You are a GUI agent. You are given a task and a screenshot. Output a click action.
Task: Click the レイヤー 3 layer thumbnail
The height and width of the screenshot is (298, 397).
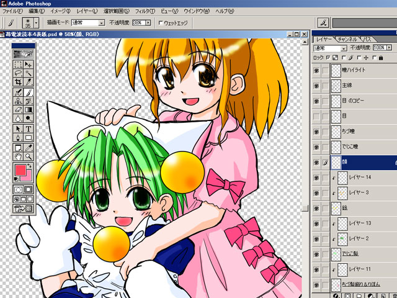coord(343,193)
